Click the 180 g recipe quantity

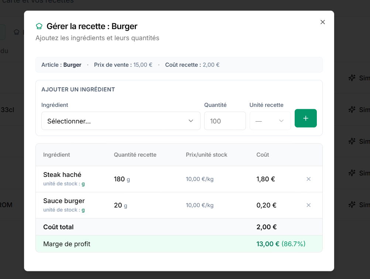pyautogui.click(x=122, y=179)
